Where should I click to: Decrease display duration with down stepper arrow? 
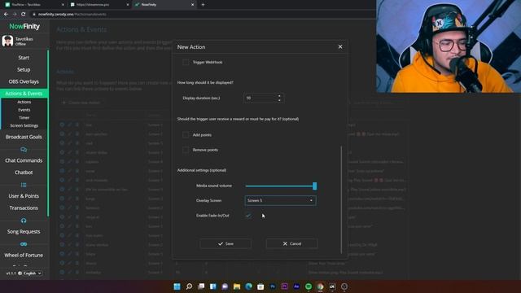(x=279, y=100)
